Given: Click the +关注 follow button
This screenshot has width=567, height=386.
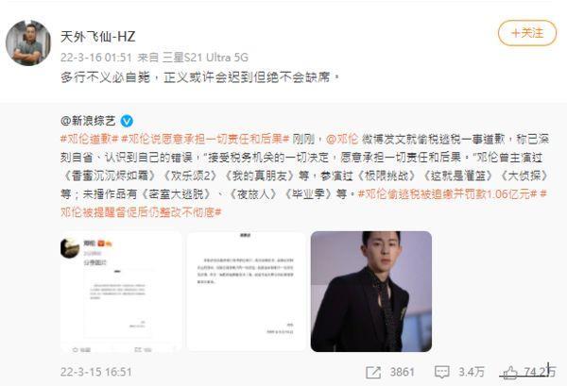Looking at the screenshot, I should click(x=527, y=33).
